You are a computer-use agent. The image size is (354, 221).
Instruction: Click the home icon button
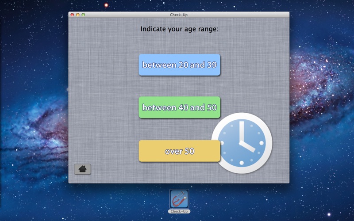pyautogui.click(x=82, y=169)
